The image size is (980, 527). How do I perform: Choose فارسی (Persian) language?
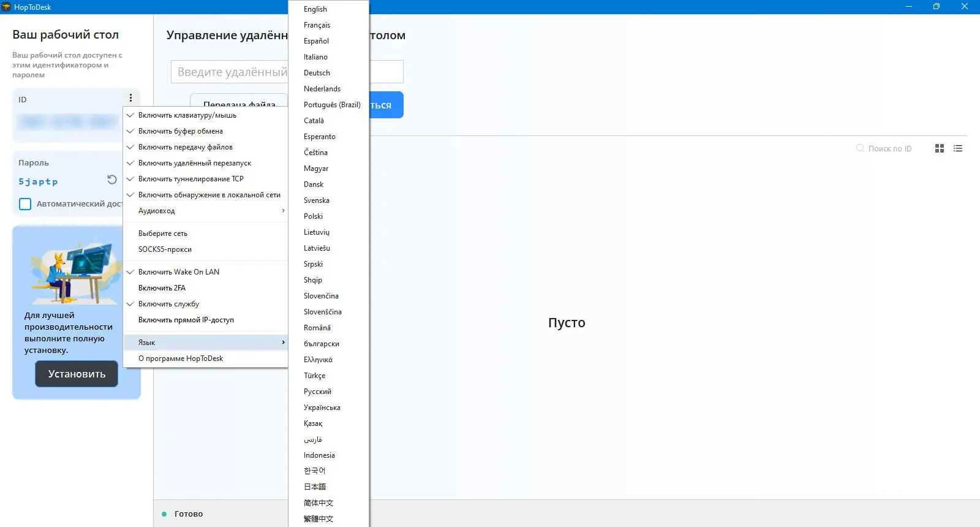[329, 439]
